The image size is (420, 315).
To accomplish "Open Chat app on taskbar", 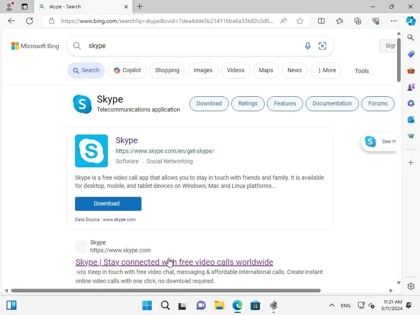I will point(201,305).
